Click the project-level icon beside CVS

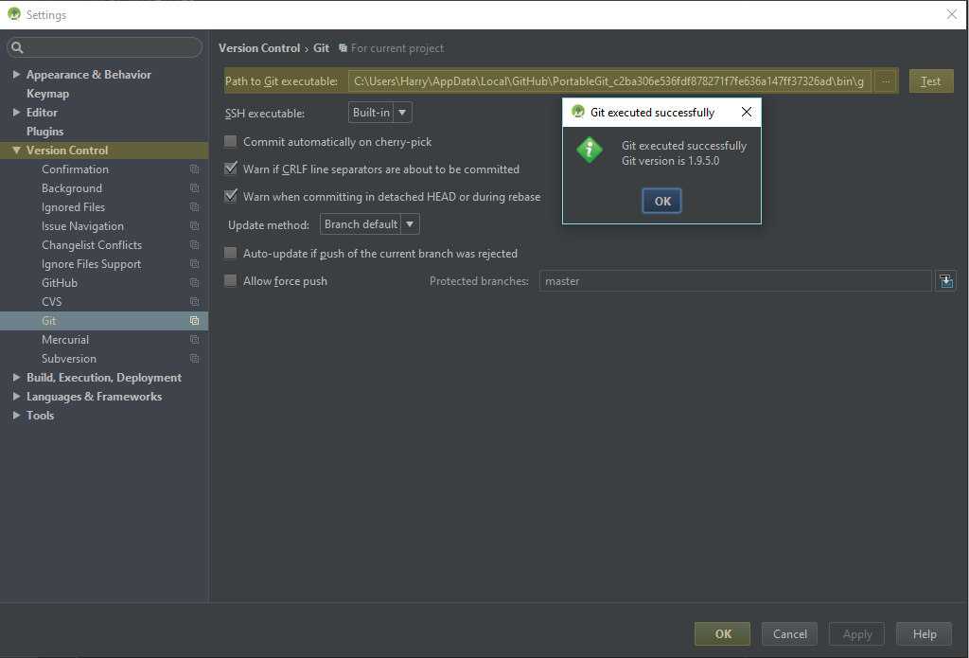(194, 302)
